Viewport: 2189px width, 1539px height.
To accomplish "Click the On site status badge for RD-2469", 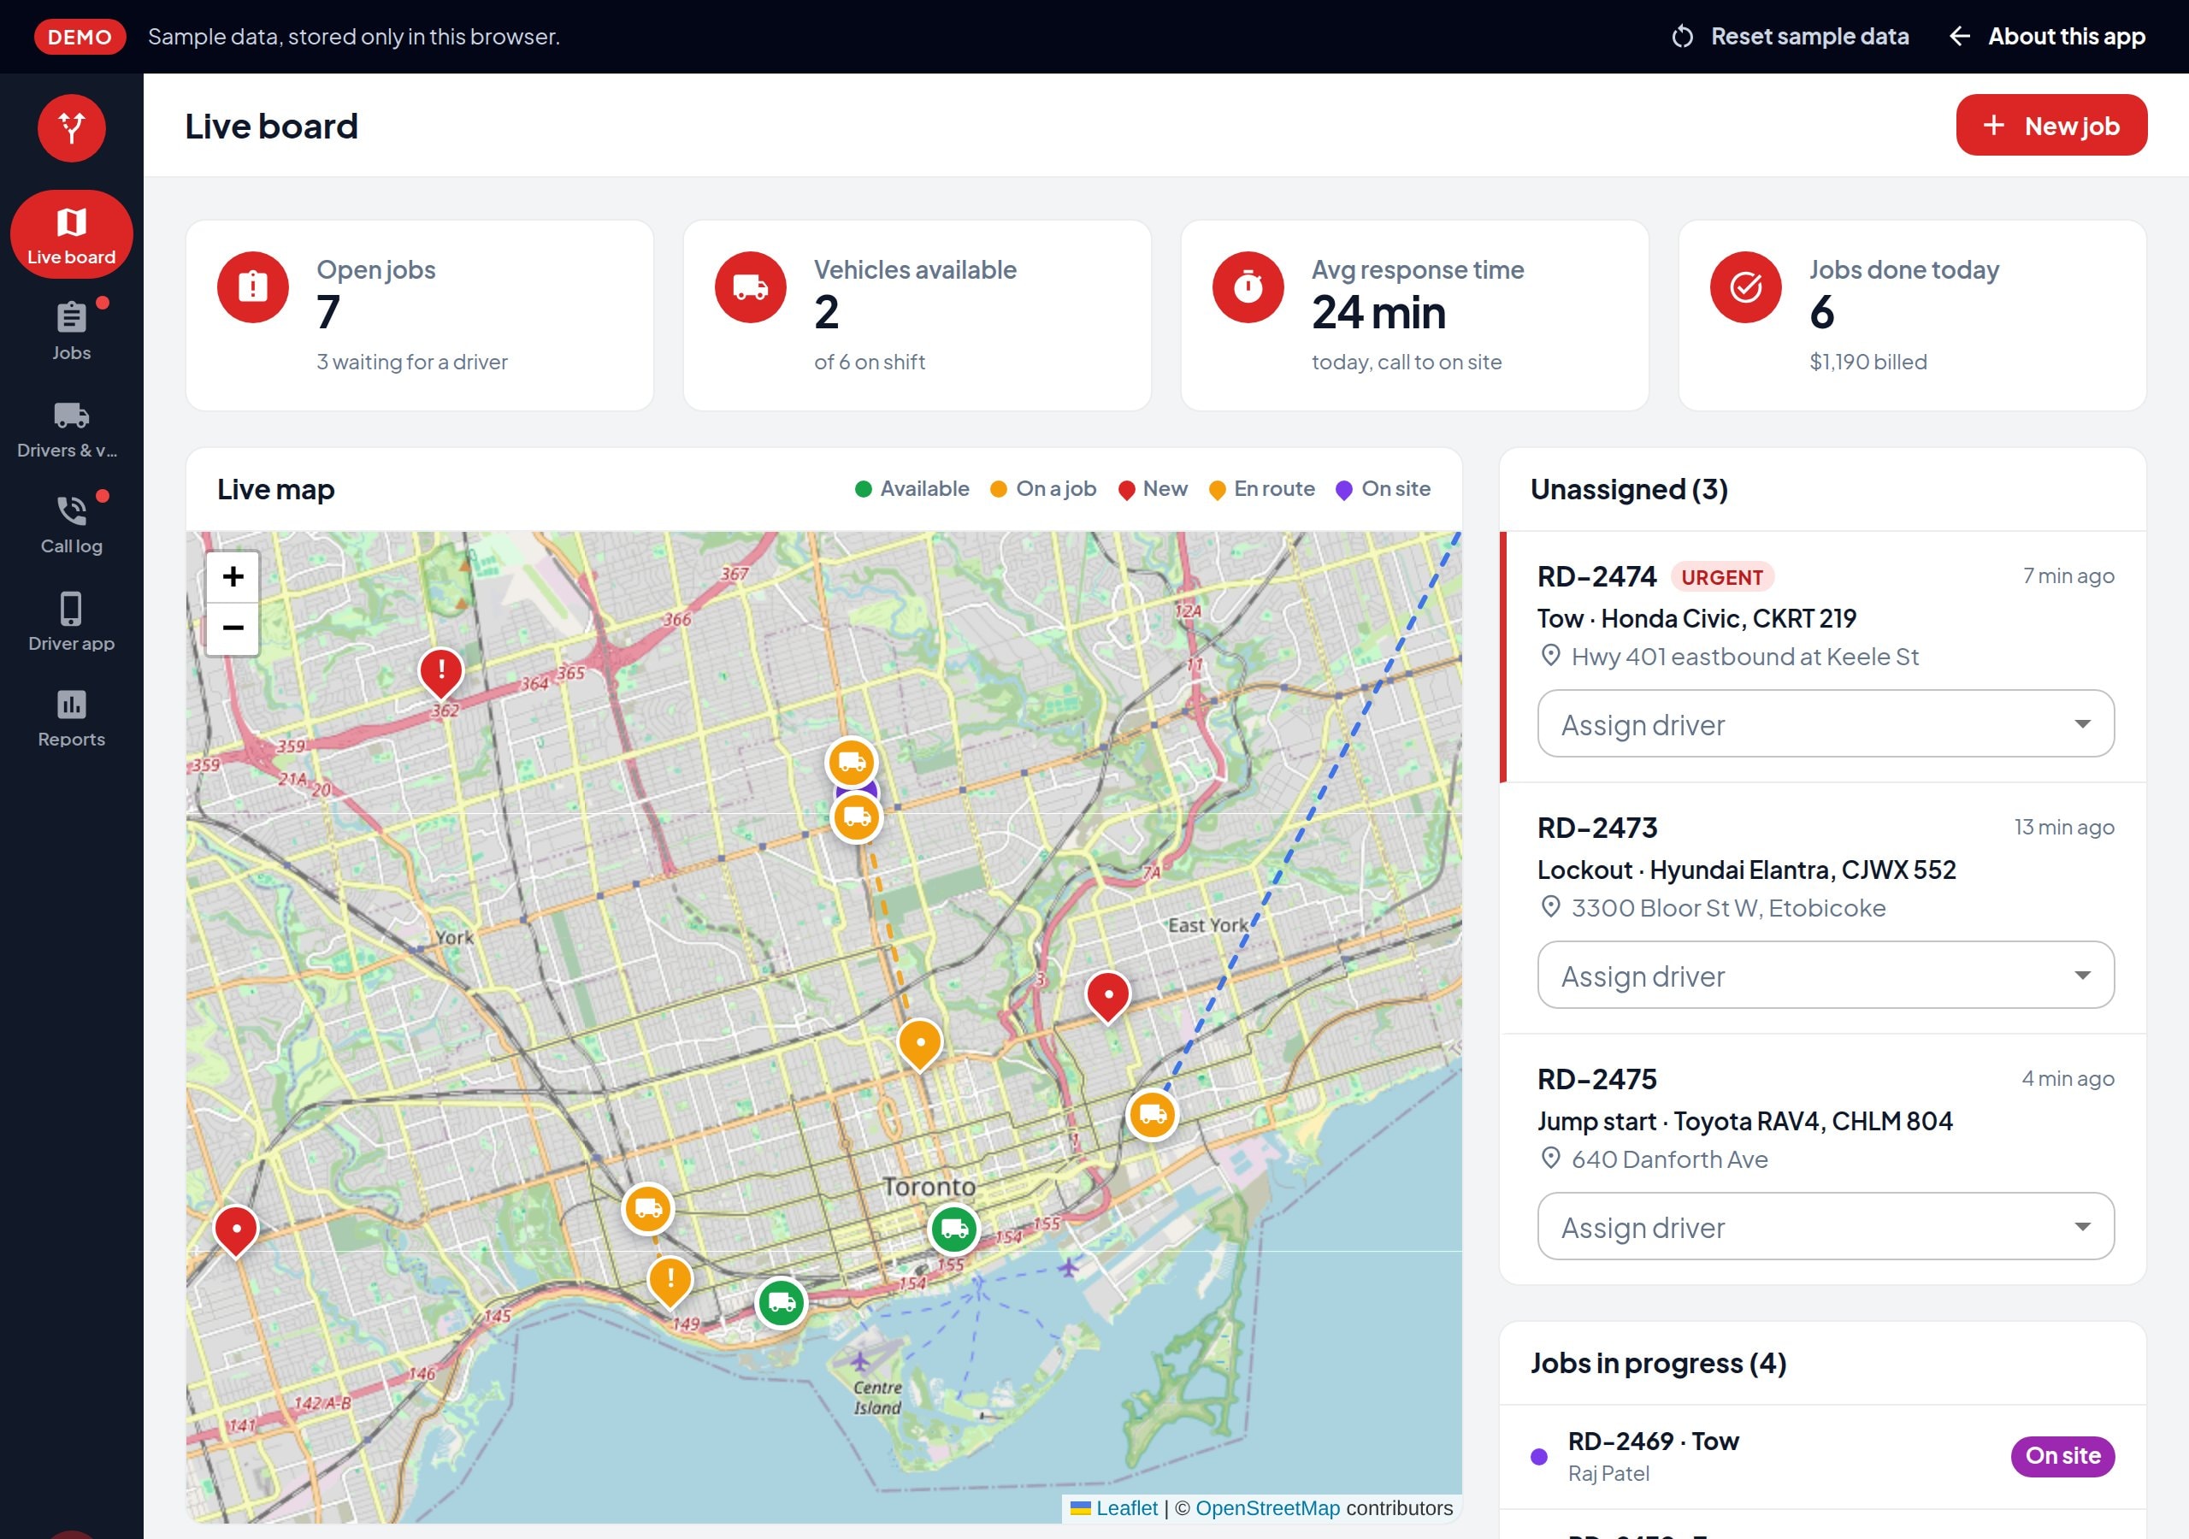I will (2062, 1456).
